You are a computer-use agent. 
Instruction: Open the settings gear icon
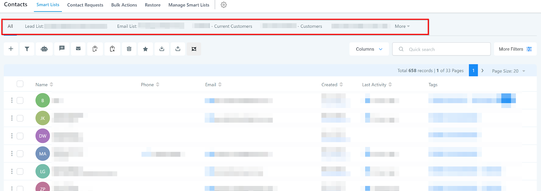pyautogui.click(x=224, y=5)
